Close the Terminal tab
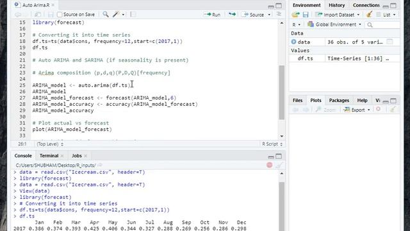The width and height of the screenshot is (410, 231). (62, 156)
